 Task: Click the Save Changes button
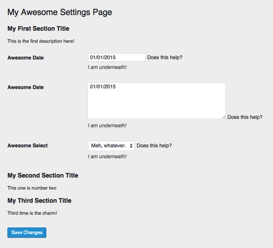click(x=27, y=232)
